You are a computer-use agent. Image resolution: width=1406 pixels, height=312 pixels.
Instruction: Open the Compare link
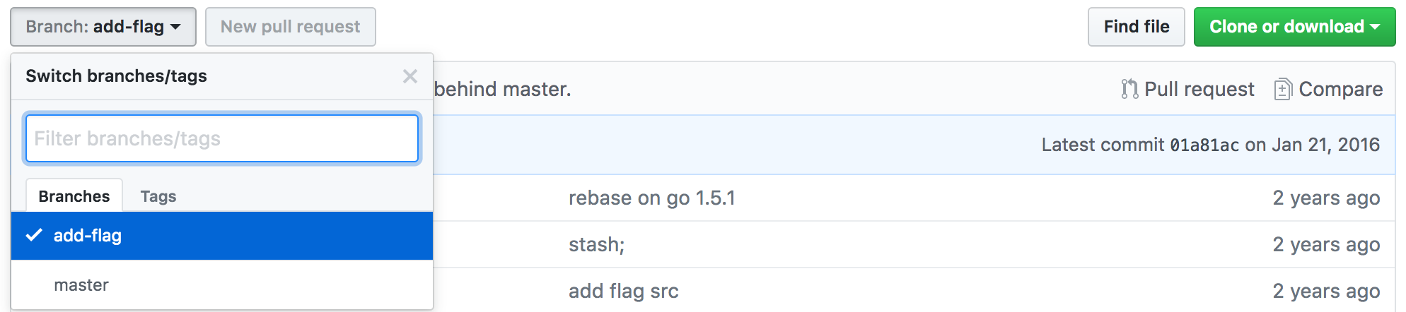pos(1341,89)
